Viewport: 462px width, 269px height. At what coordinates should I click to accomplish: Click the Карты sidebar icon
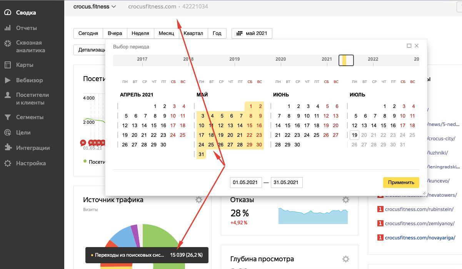8,65
